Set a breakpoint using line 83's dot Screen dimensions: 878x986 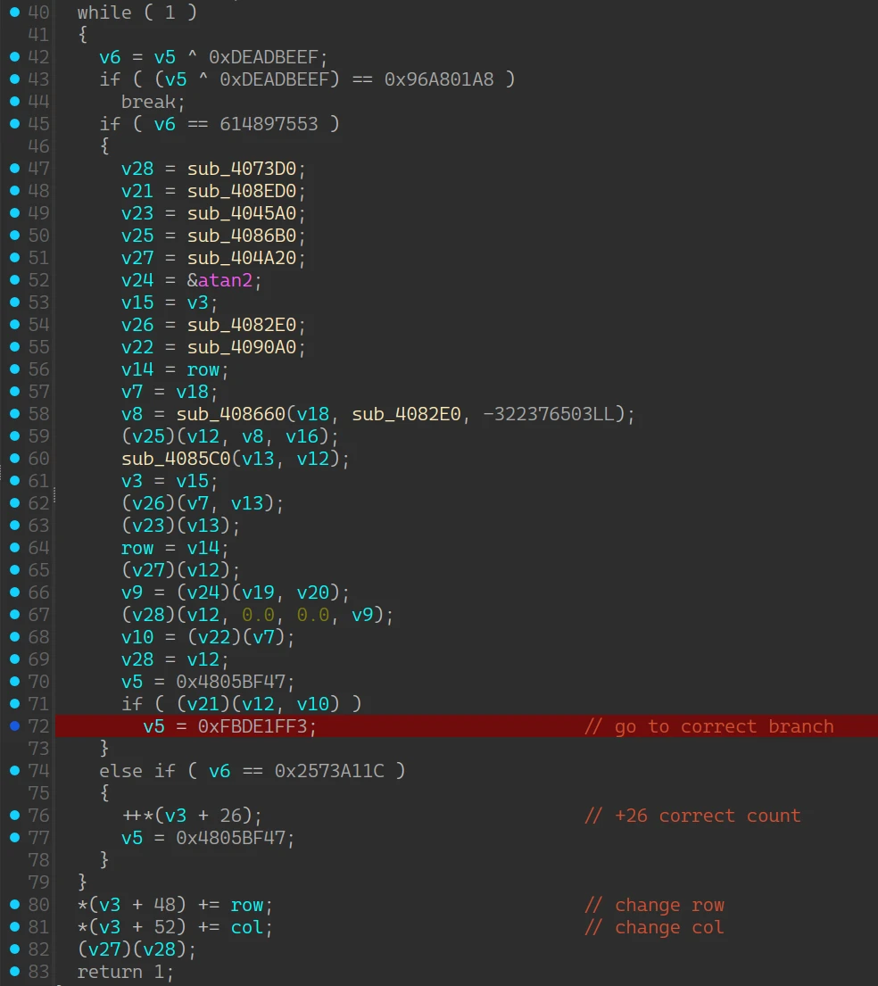pyautogui.click(x=14, y=972)
